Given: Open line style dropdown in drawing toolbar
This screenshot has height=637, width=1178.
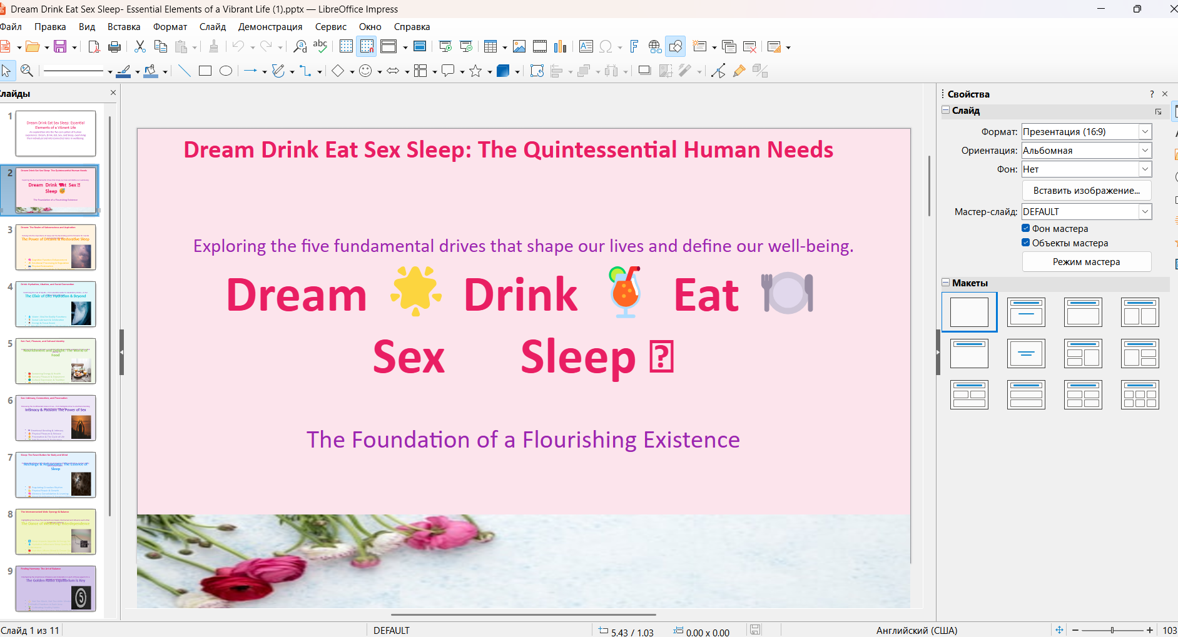Looking at the screenshot, I should 110,72.
